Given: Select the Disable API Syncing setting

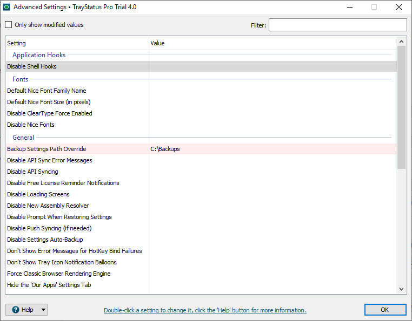Looking at the screenshot, I should coord(32,172).
